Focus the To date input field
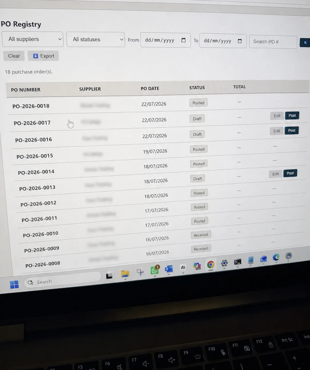This screenshot has height=370, width=310. click(223, 41)
